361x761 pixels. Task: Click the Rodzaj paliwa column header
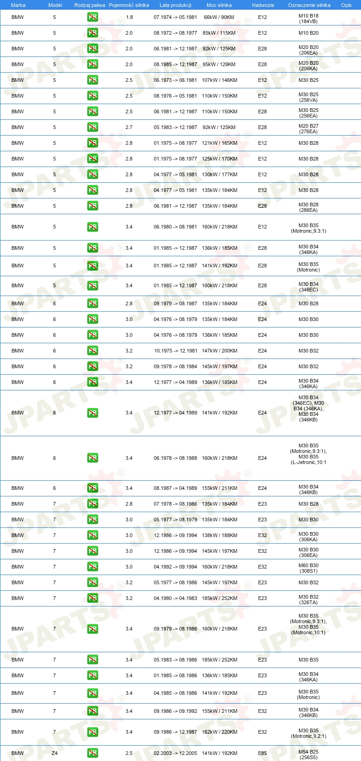pos(90,5)
